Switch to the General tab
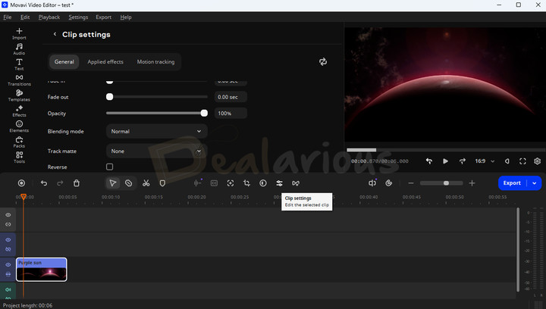 click(64, 62)
